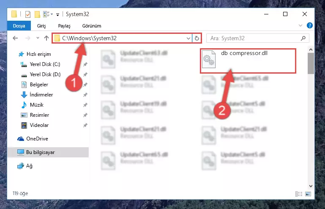
Task: Switch to the details view icon
Action: (x=299, y=194)
